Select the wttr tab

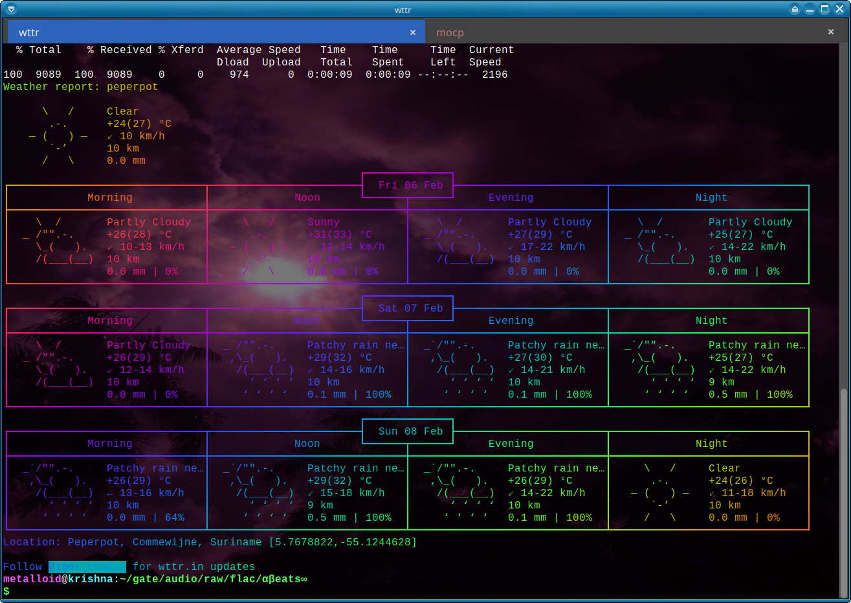pos(29,32)
